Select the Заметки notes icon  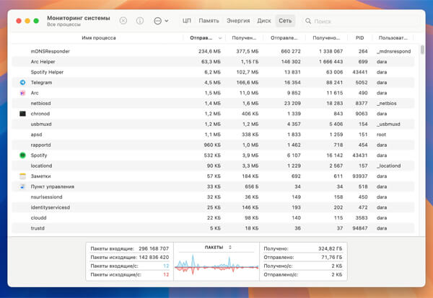pos(22,176)
